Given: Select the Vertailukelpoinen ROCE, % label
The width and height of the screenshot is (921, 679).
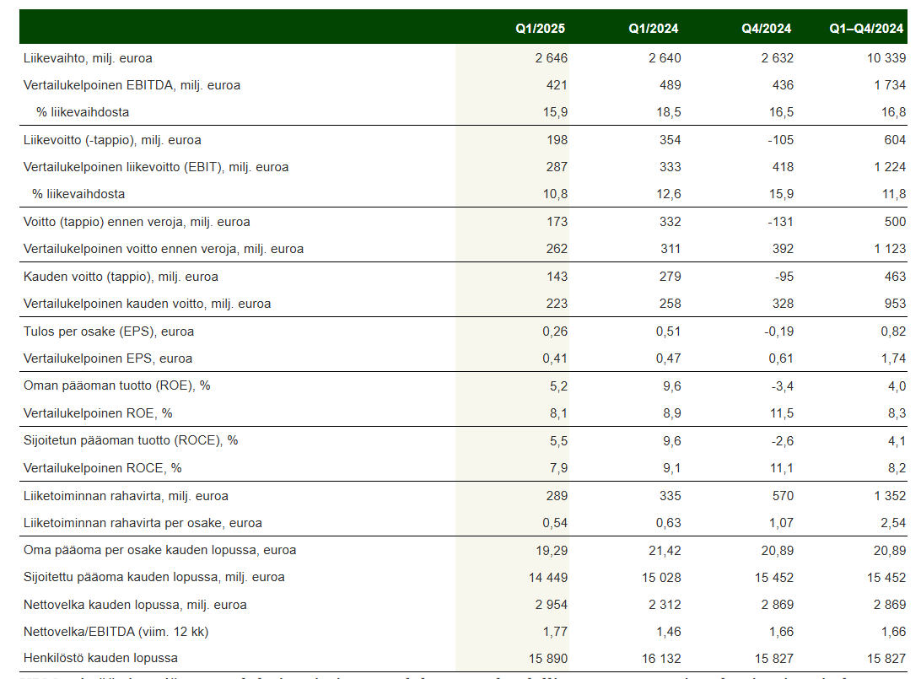Looking at the screenshot, I should (102, 468).
